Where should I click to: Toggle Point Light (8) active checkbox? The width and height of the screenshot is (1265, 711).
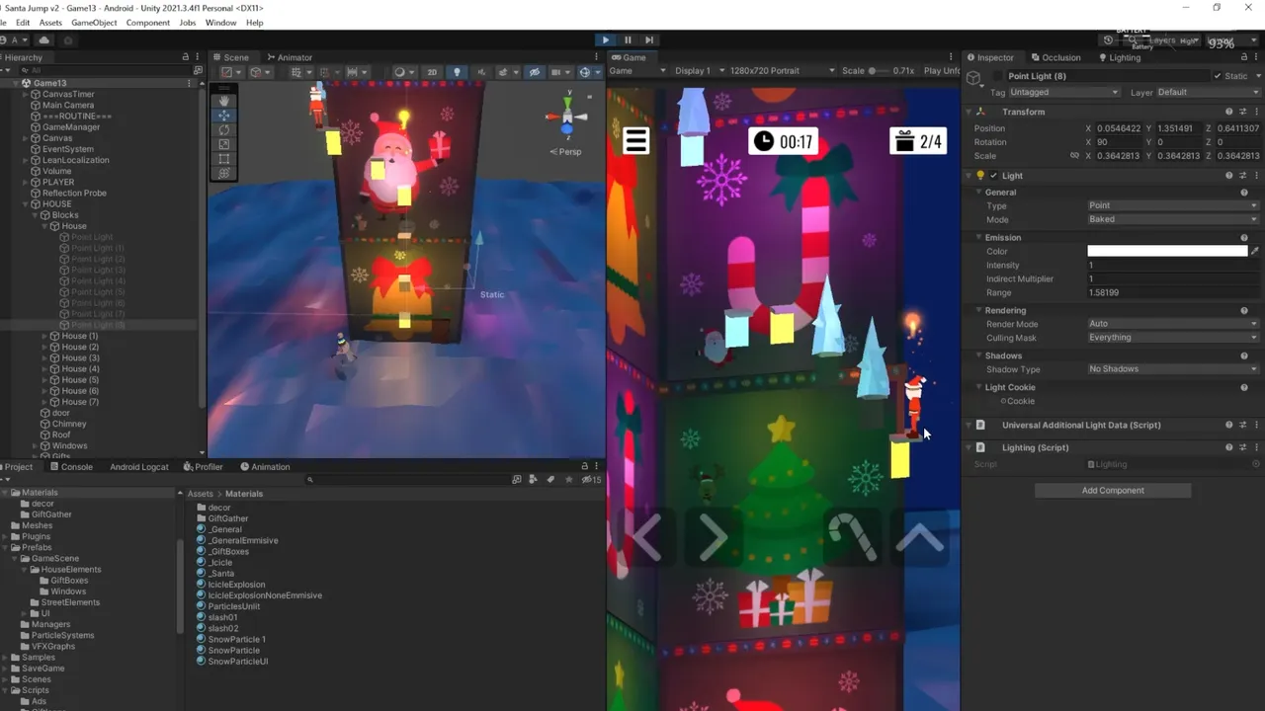point(996,76)
